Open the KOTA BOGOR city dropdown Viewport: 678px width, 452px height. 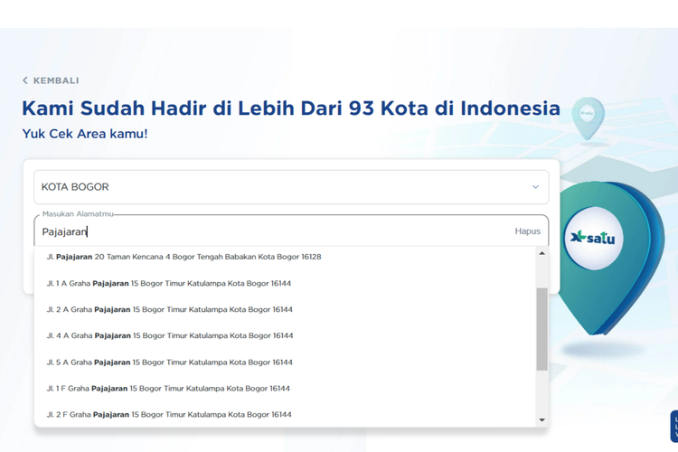click(x=290, y=187)
